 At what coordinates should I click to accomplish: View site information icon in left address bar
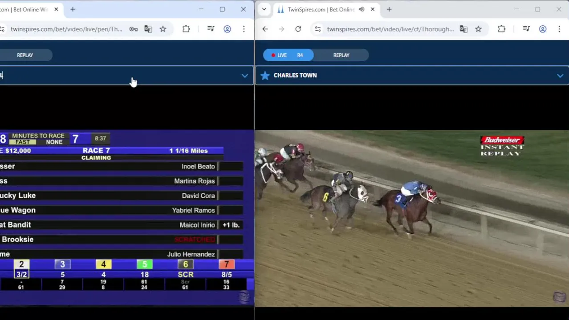2,29
